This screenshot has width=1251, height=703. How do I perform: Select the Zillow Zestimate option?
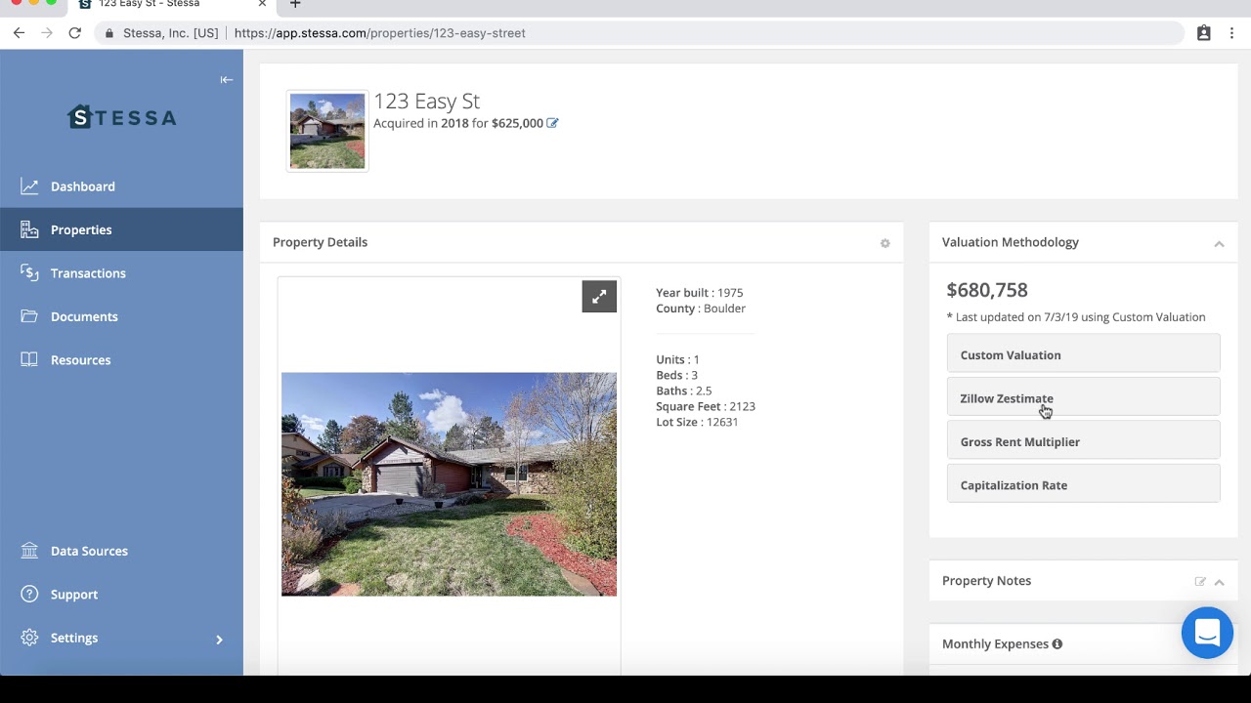pyautogui.click(x=1083, y=398)
